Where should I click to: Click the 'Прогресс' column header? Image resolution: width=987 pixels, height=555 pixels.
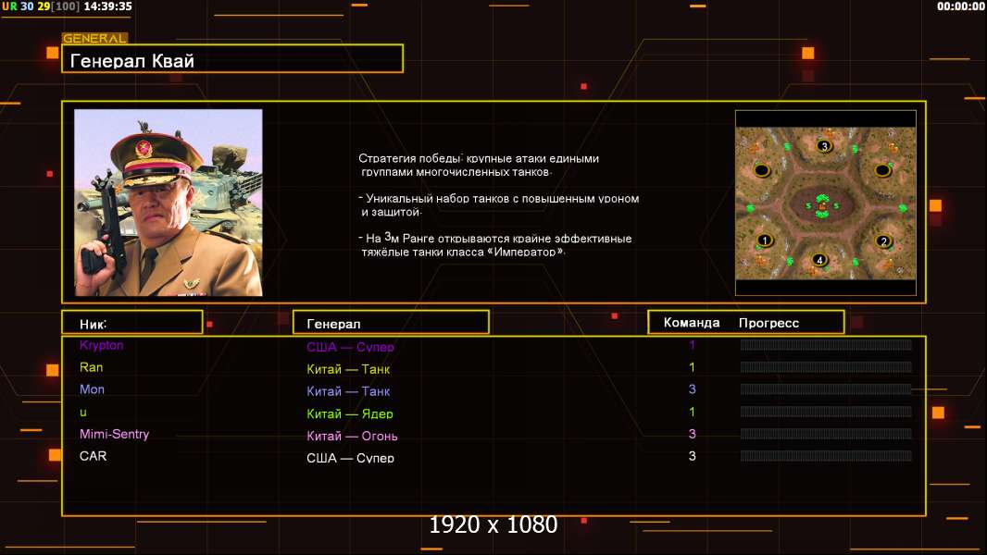(x=768, y=323)
